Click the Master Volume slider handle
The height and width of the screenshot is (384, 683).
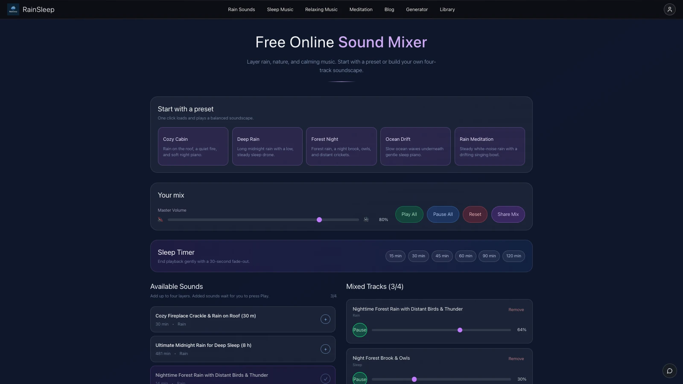click(x=319, y=220)
